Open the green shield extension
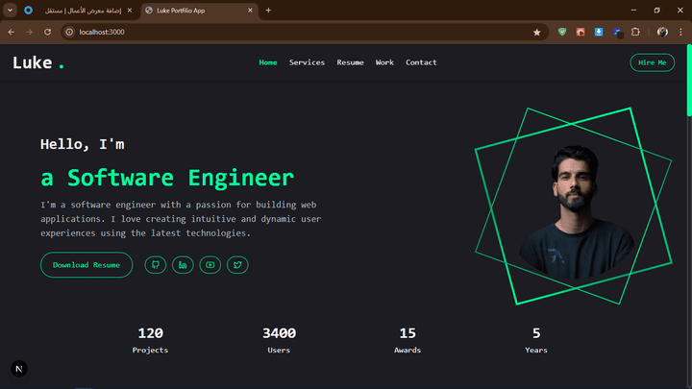 click(x=562, y=32)
